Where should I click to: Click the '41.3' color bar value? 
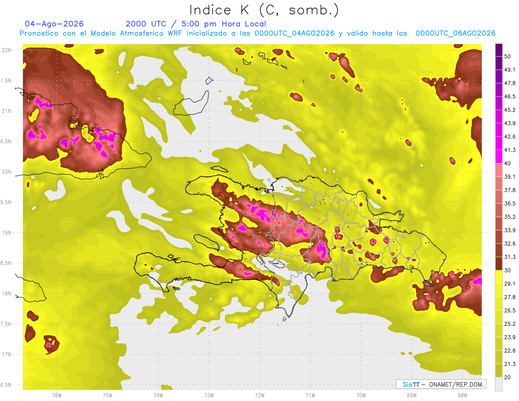click(x=510, y=150)
